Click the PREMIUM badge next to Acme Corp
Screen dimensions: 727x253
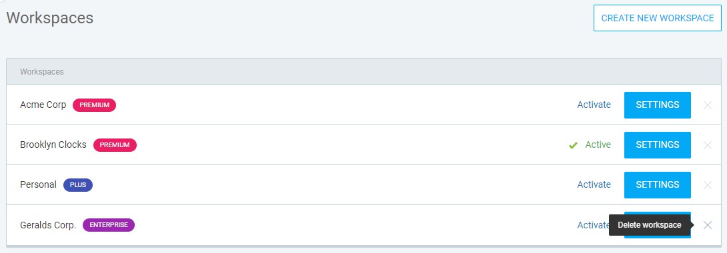point(94,105)
